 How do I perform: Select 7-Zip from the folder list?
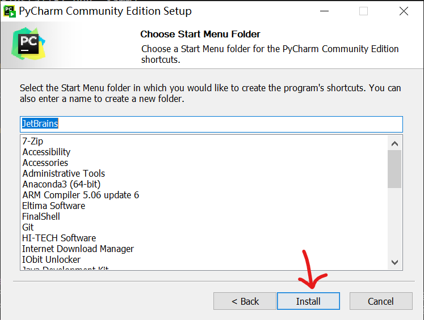pos(33,141)
